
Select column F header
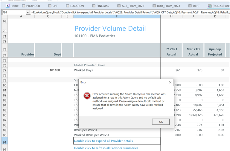(117, 16)
